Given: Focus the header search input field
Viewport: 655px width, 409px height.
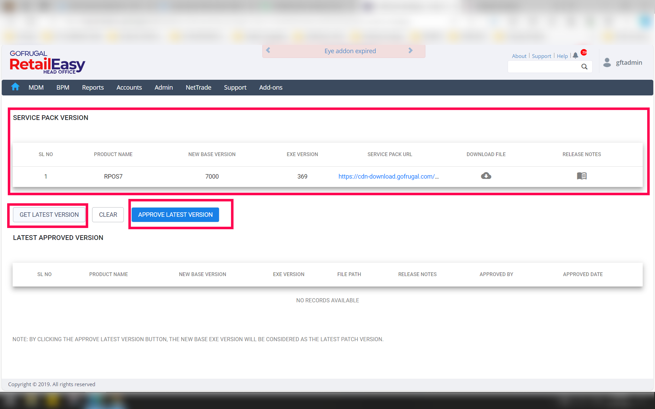Looking at the screenshot, I should (544, 67).
